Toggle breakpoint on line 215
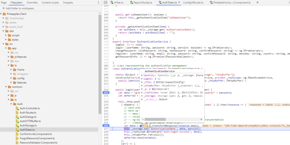 106,93
